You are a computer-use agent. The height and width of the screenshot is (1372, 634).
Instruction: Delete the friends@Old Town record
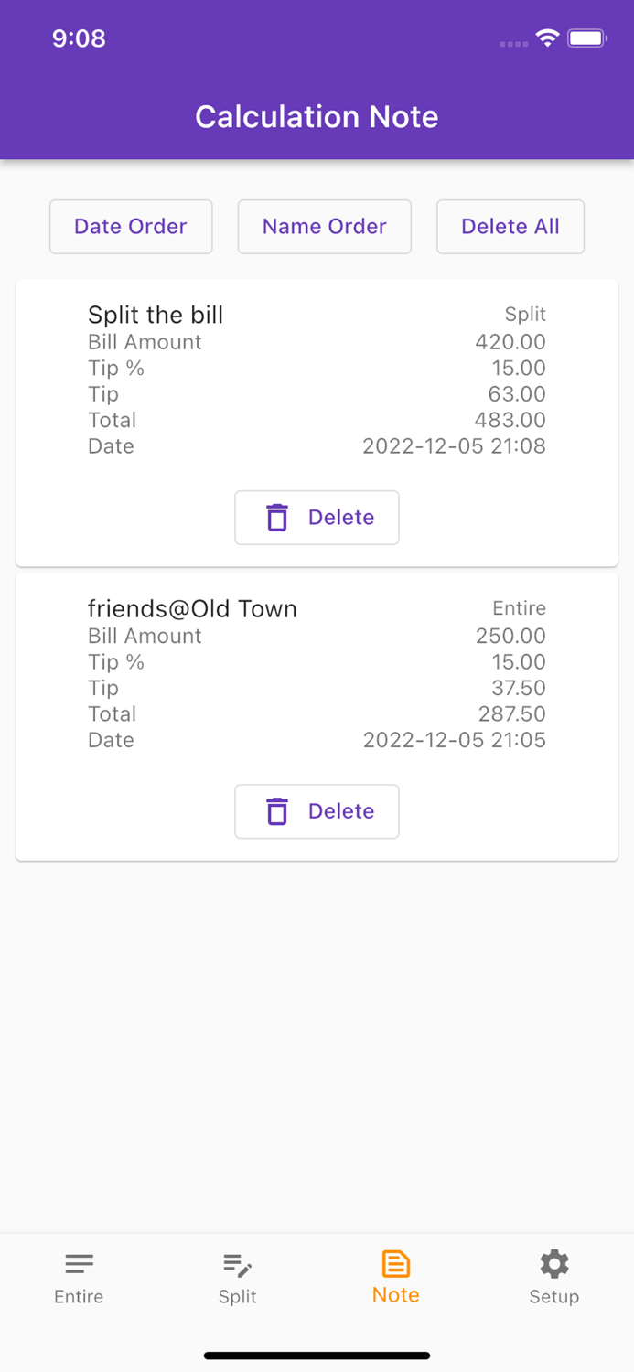click(x=317, y=811)
